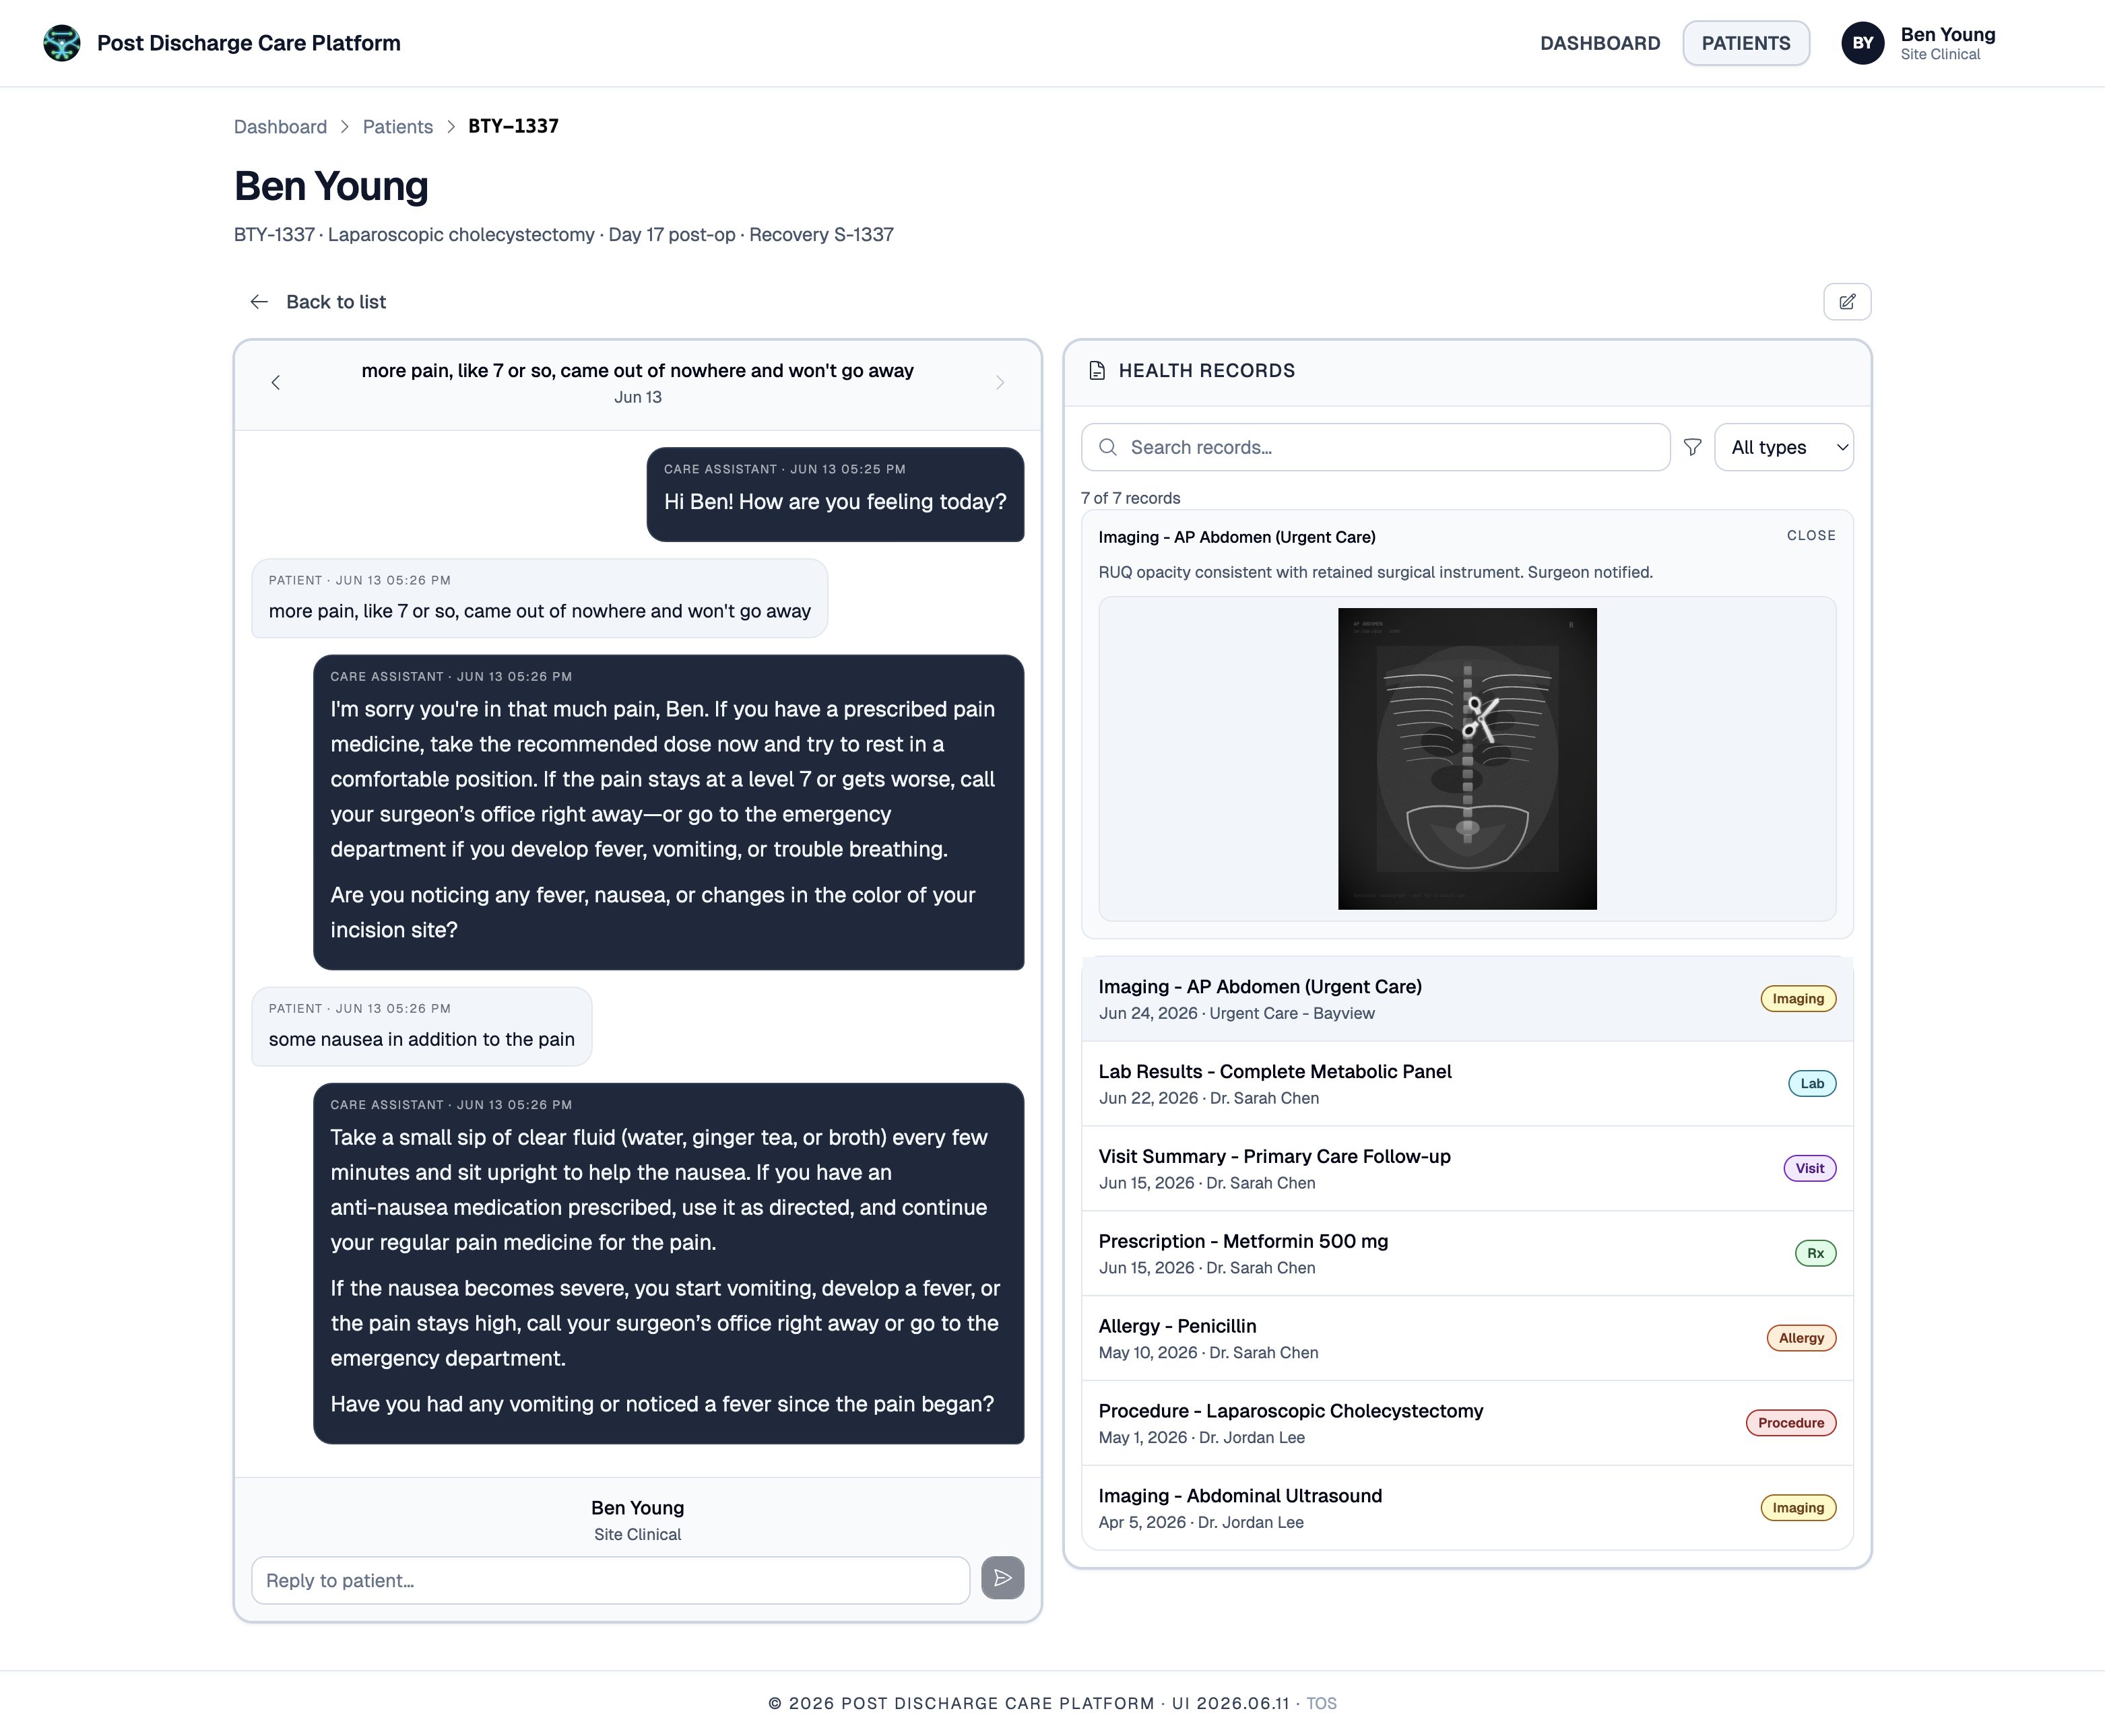The width and height of the screenshot is (2105, 1736).
Task: Click the RUQ opacity finding description text
Action: (x=1375, y=572)
